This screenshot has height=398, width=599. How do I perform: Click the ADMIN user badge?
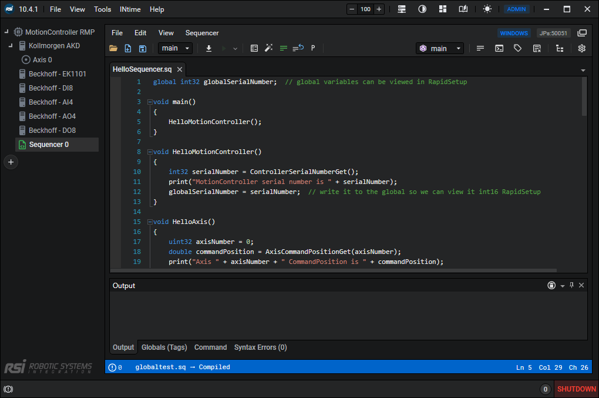click(516, 9)
